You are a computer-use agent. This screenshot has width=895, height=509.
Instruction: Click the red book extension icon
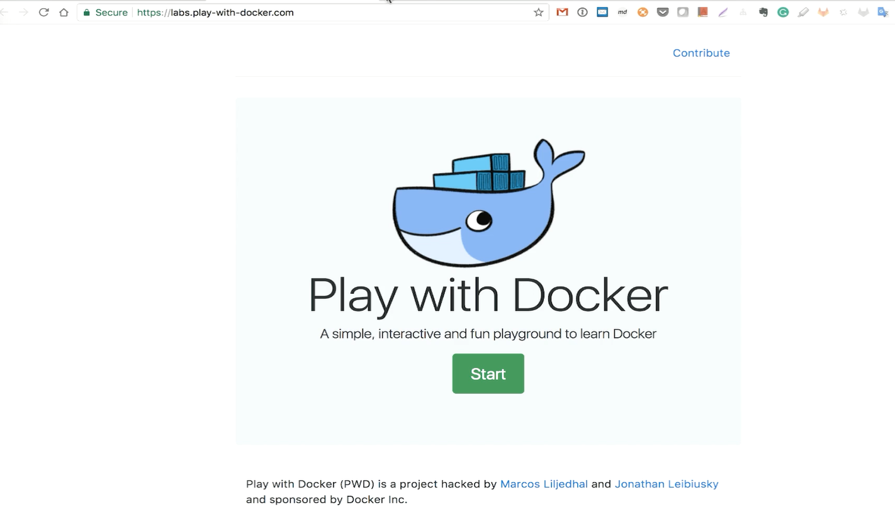(703, 12)
